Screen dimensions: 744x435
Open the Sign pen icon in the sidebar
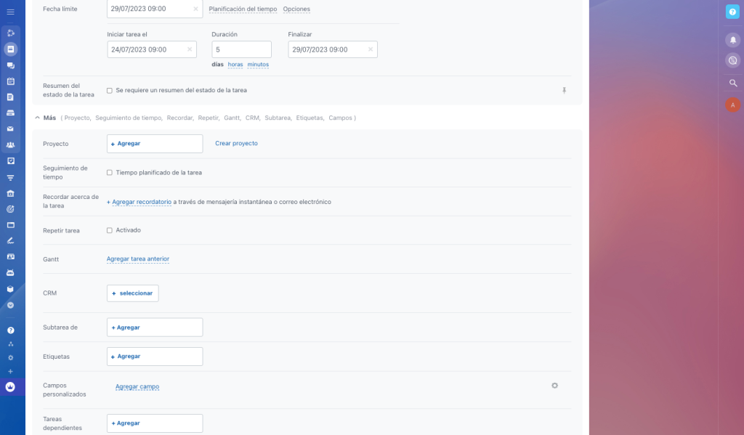click(x=10, y=241)
